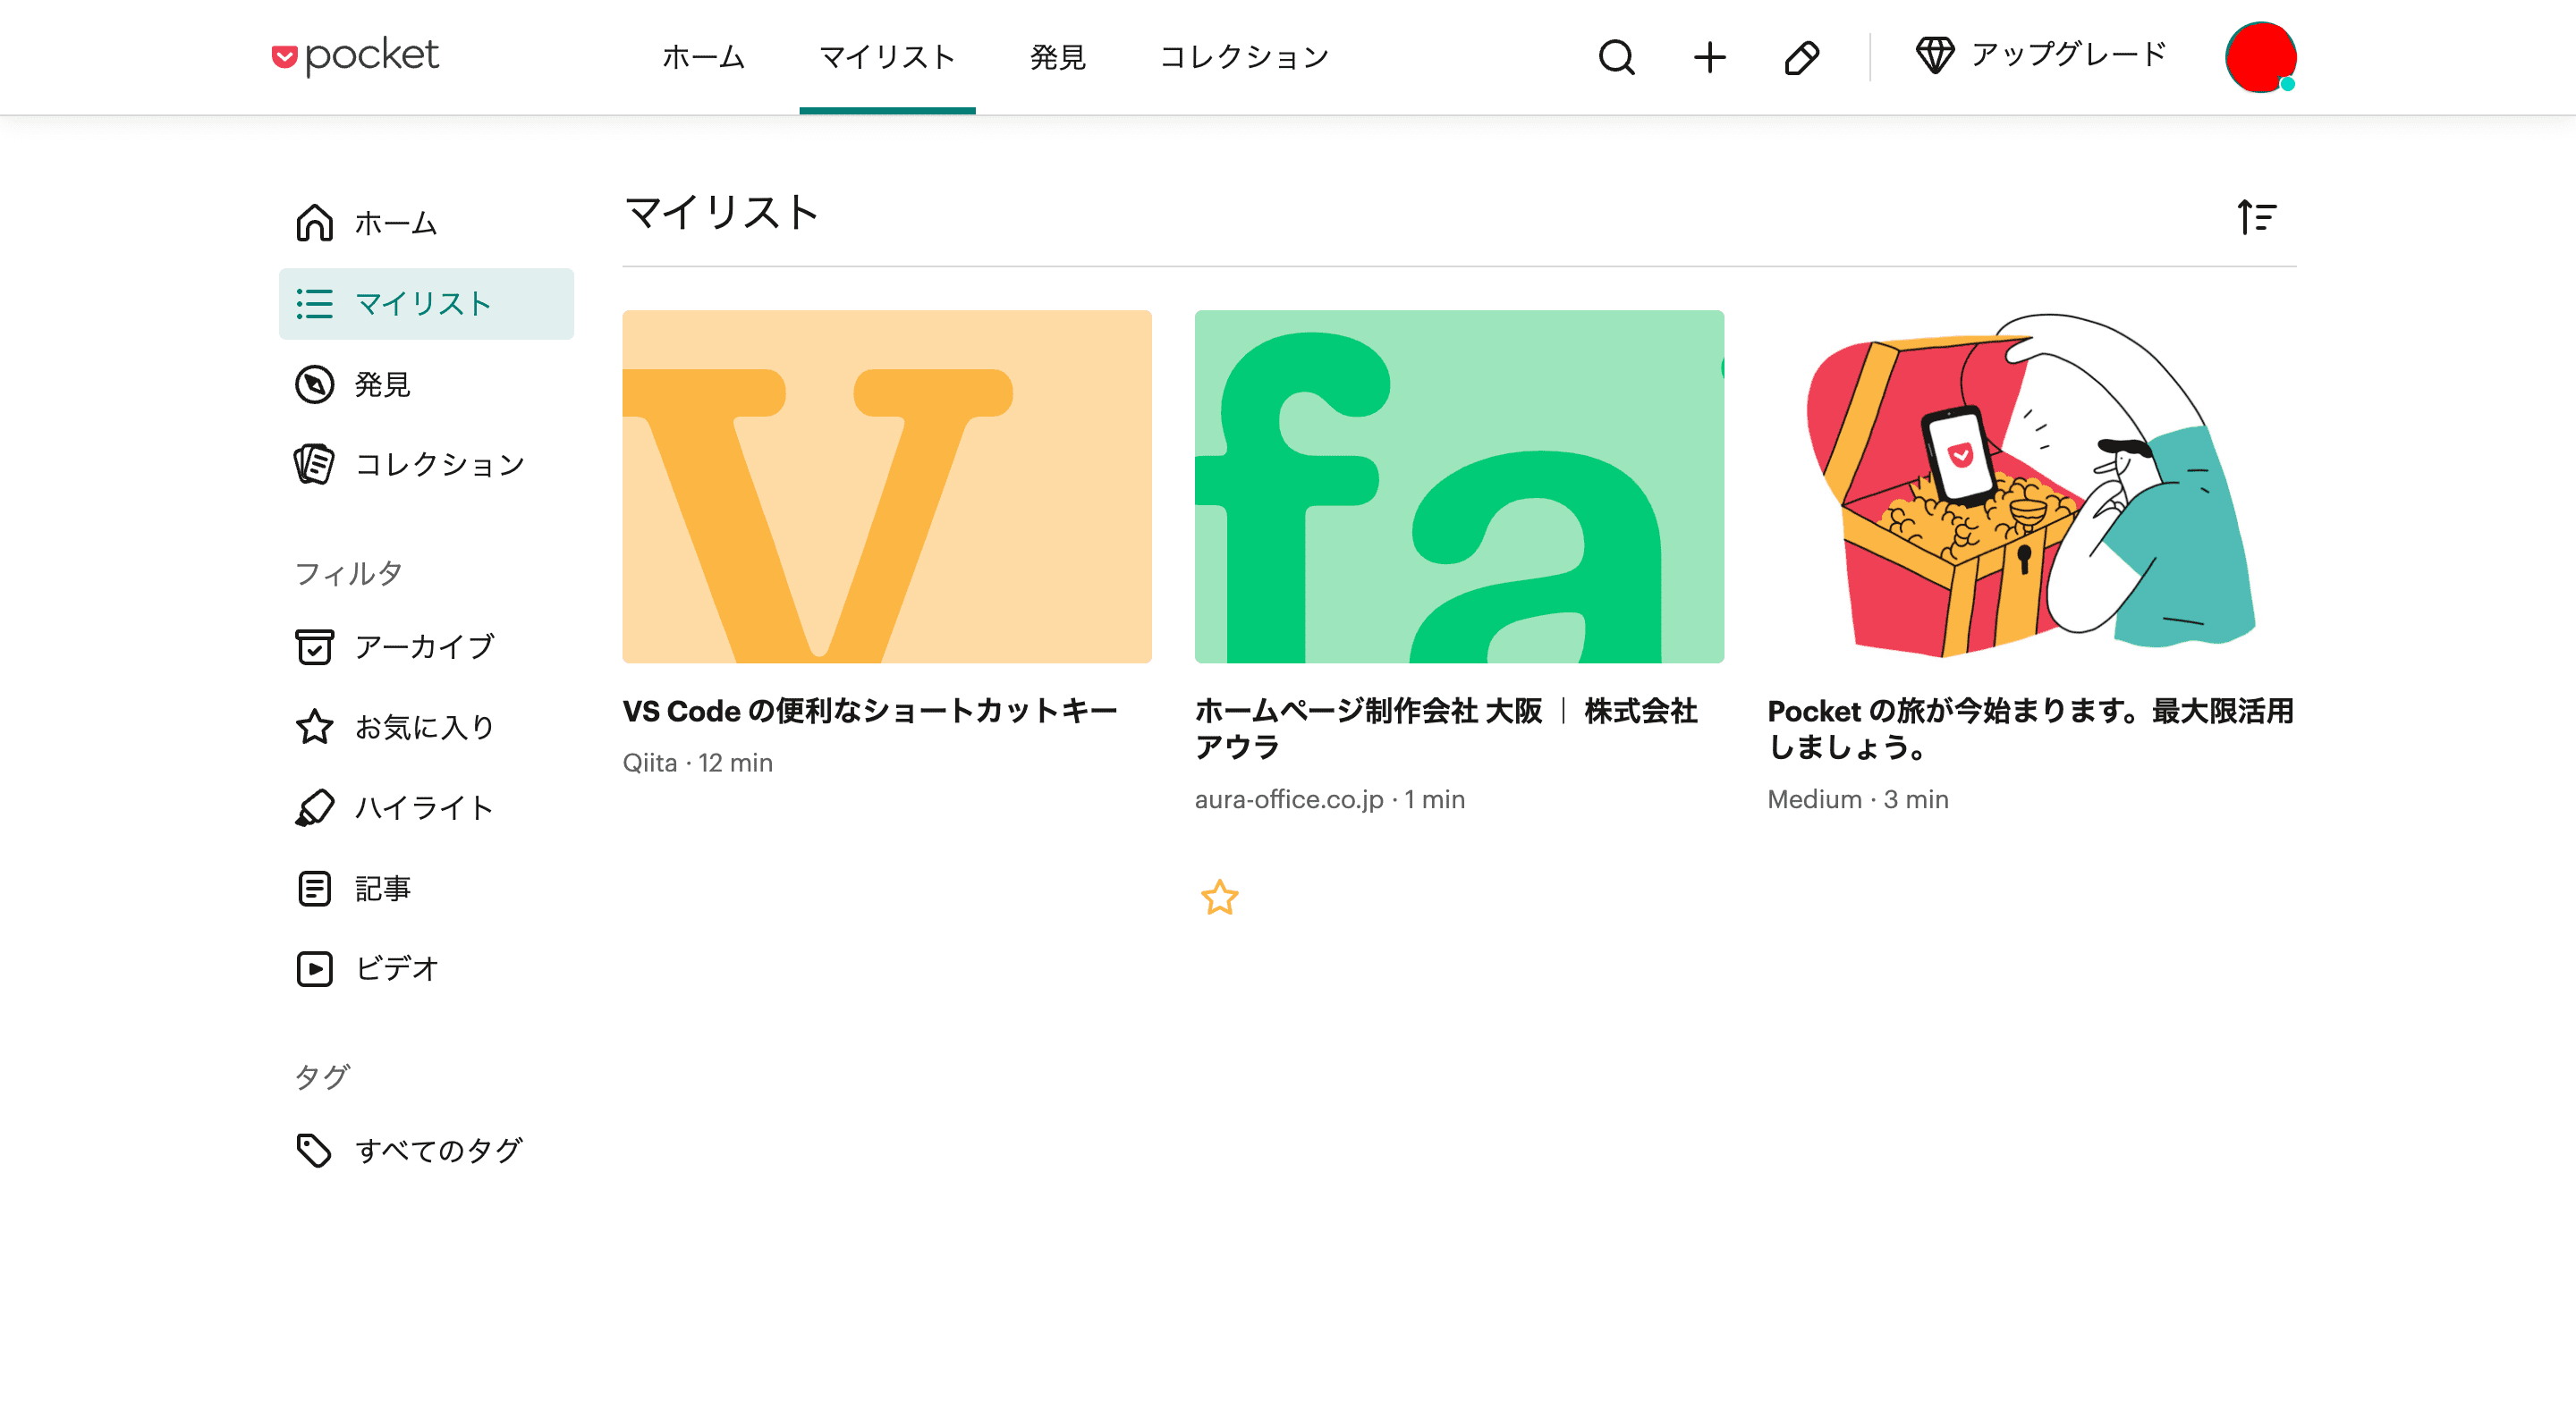Image resolution: width=2576 pixels, height=1409 pixels.
Task: Click the アップグレード diamond icon
Action: tap(1934, 55)
